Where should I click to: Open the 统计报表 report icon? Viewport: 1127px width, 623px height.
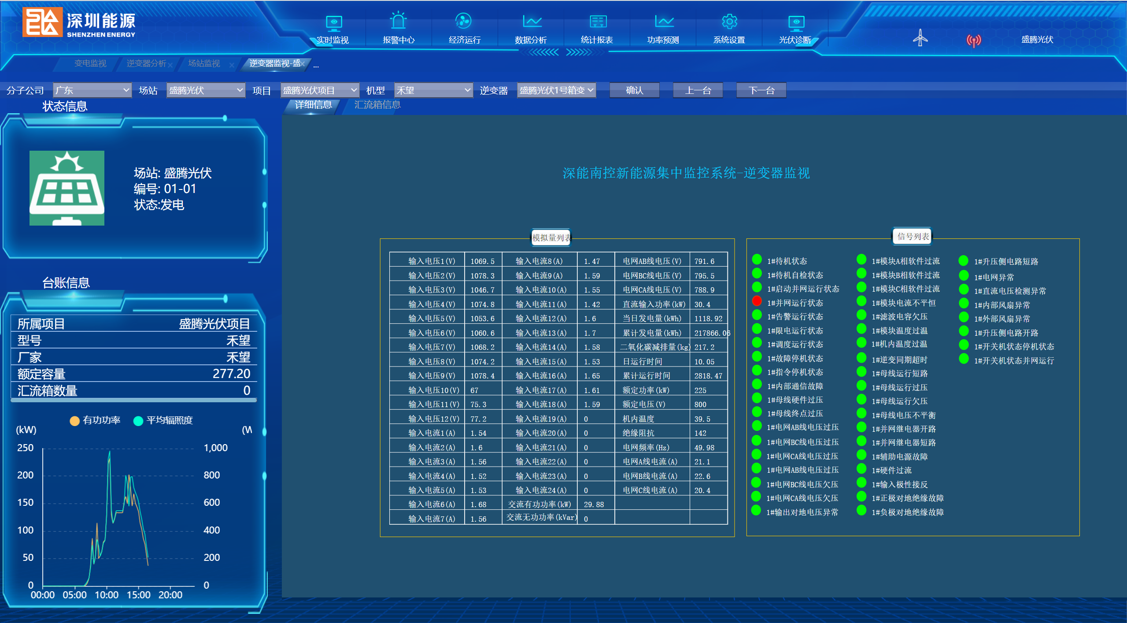(x=598, y=21)
